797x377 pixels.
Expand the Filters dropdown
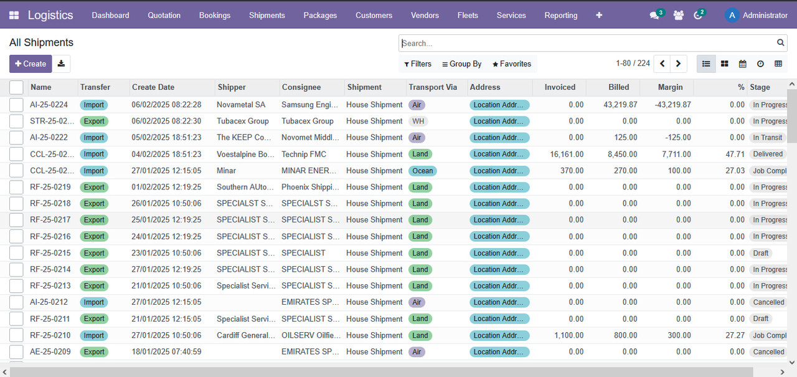(x=418, y=64)
